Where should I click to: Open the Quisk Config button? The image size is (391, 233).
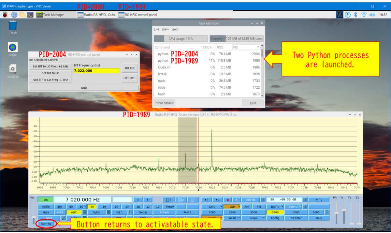point(275,218)
